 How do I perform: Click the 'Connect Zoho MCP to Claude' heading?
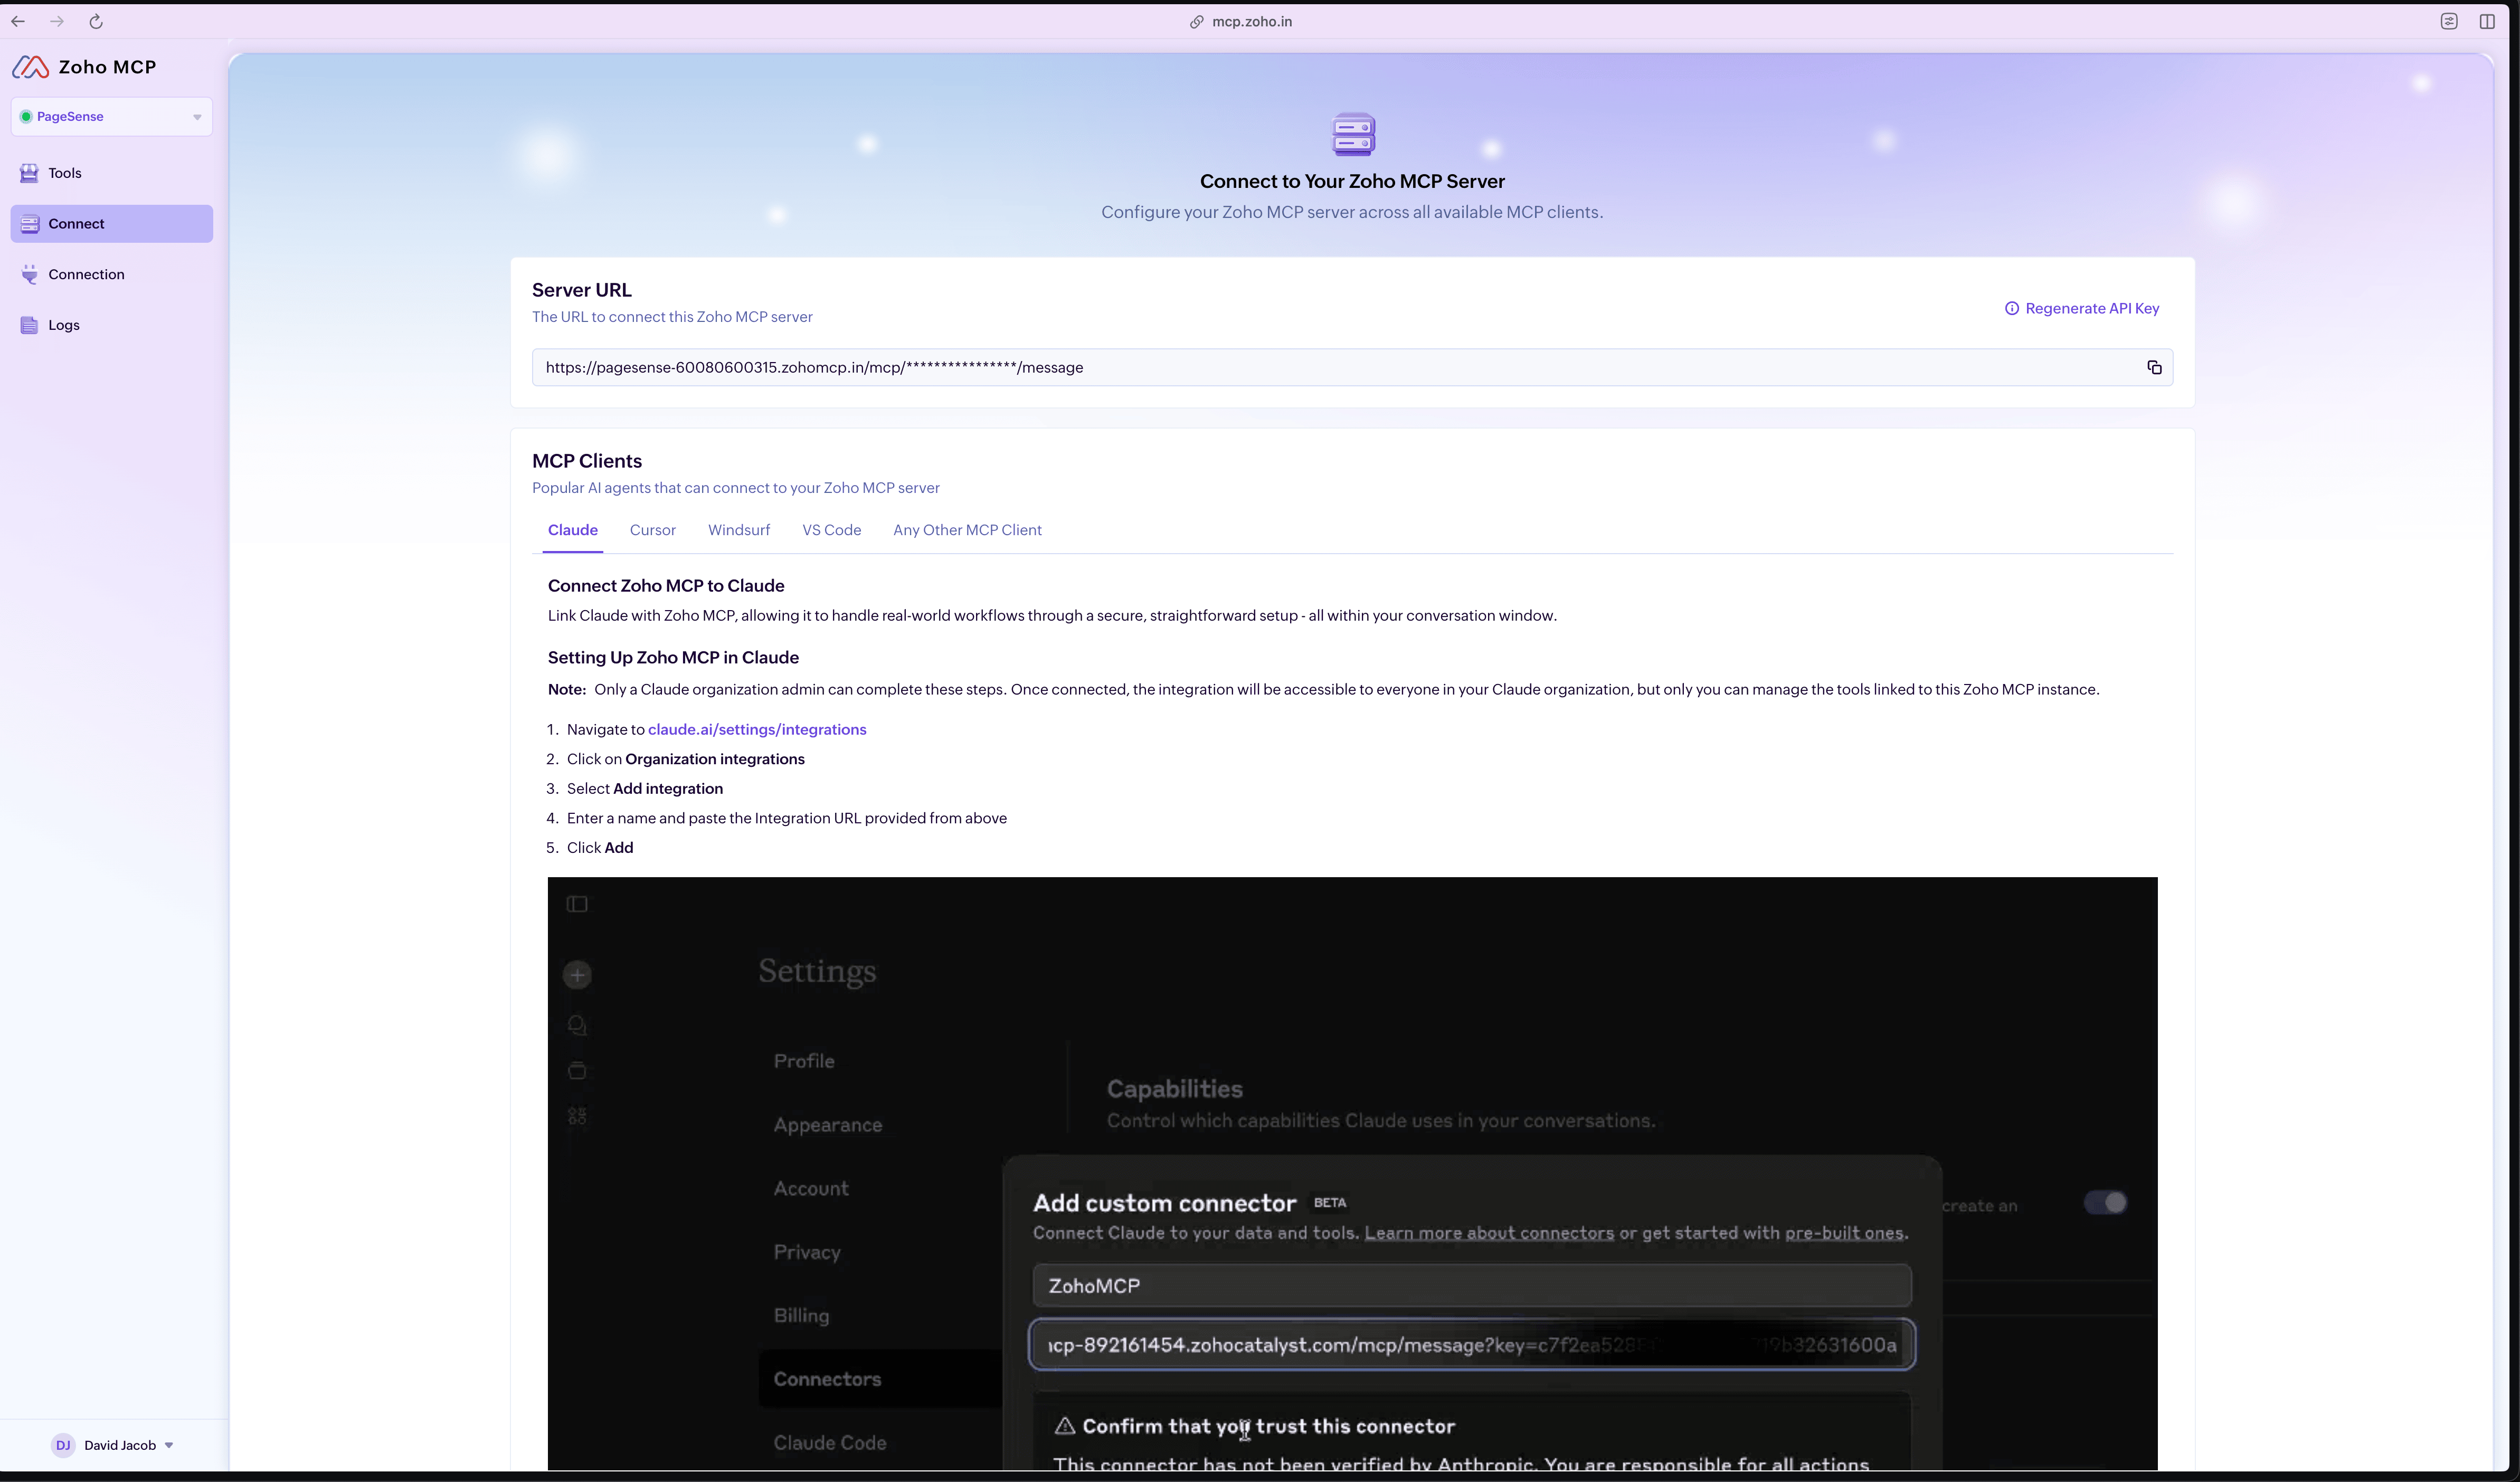(666, 586)
